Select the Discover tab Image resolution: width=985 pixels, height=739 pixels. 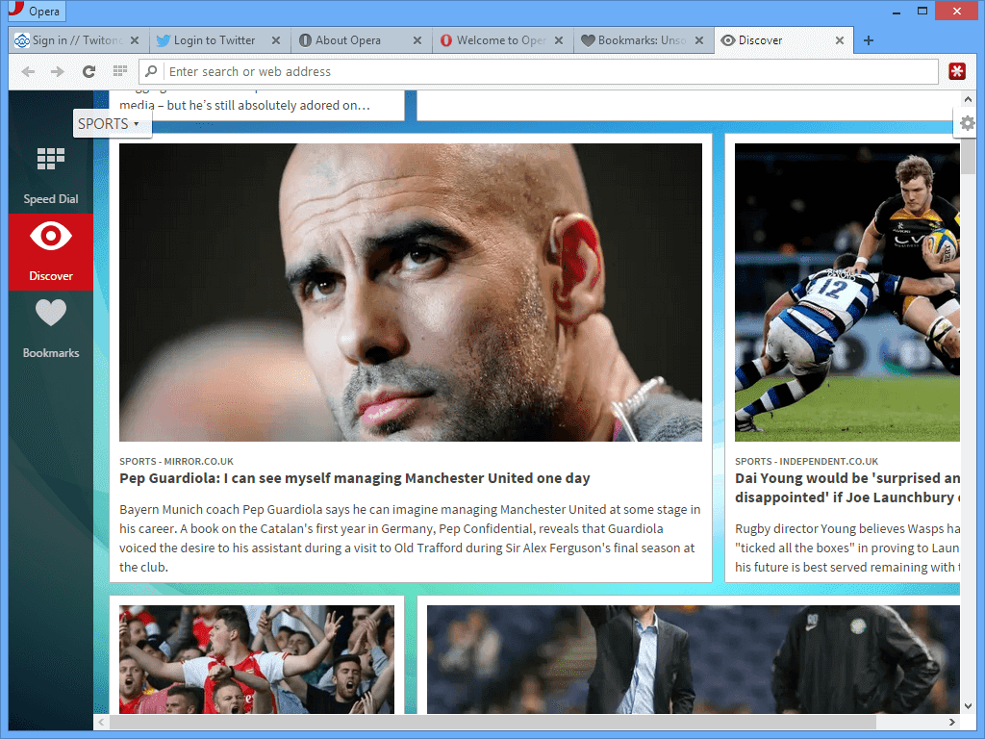click(x=783, y=40)
